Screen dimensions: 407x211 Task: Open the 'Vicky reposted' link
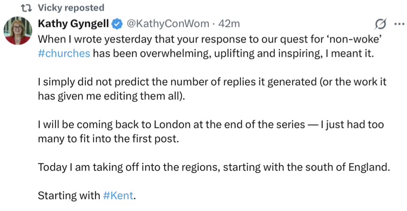[x=71, y=8]
